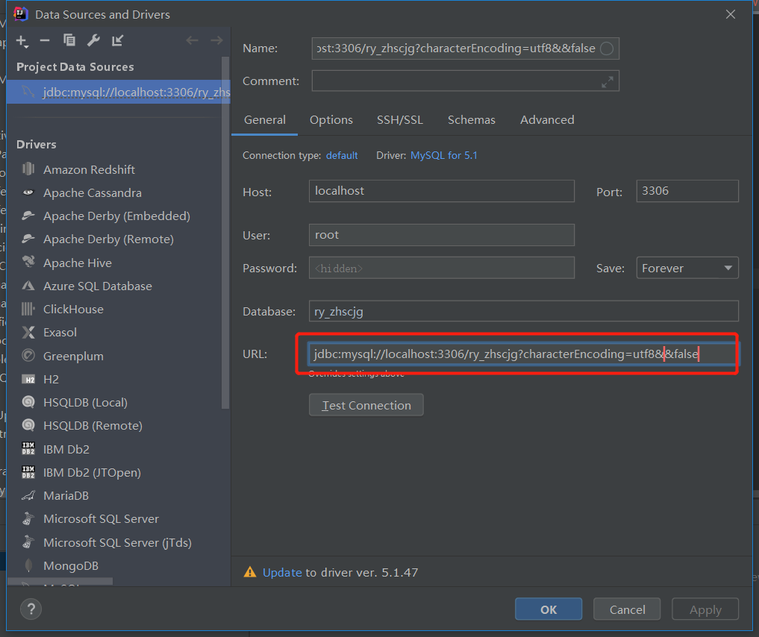Open the Save Forever dropdown
The height and width of the screenshot is (637, 759).
687,268
